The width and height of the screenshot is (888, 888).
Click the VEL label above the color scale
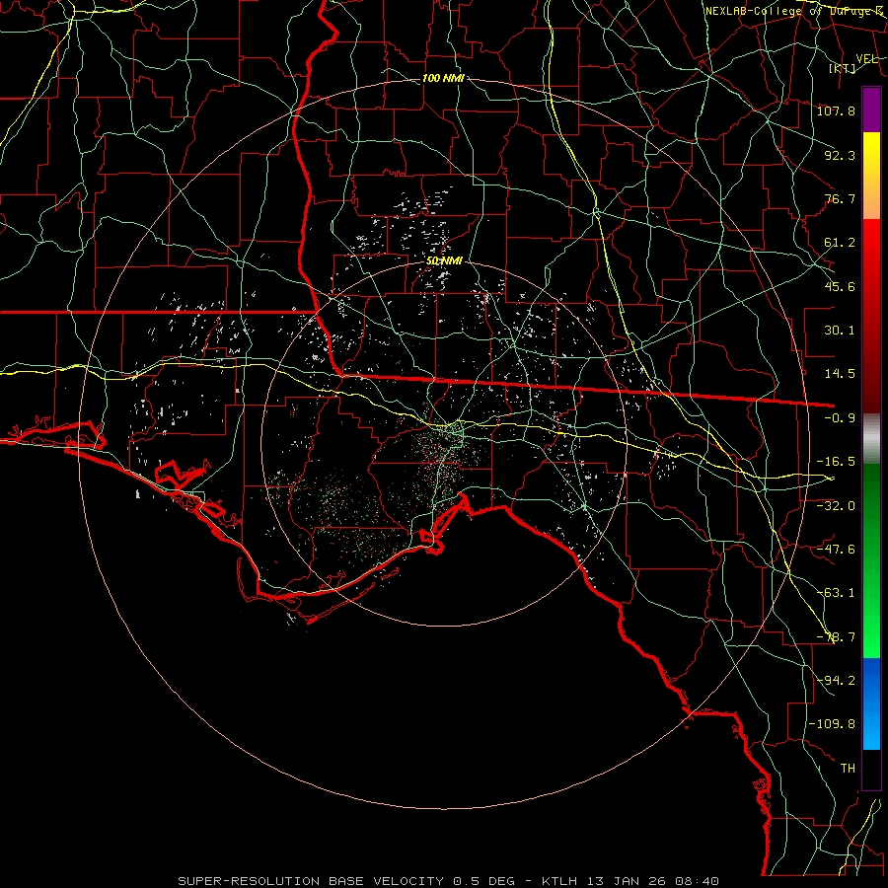tap(867, 58)
